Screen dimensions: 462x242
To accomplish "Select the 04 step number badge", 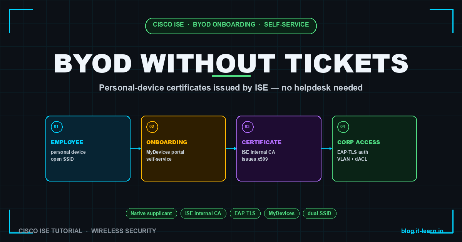I will [x=343, y=127].
